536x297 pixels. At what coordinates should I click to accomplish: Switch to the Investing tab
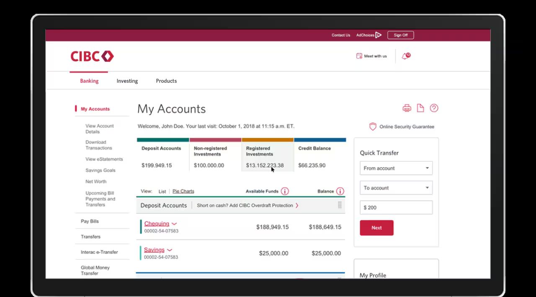coord(127,81)
